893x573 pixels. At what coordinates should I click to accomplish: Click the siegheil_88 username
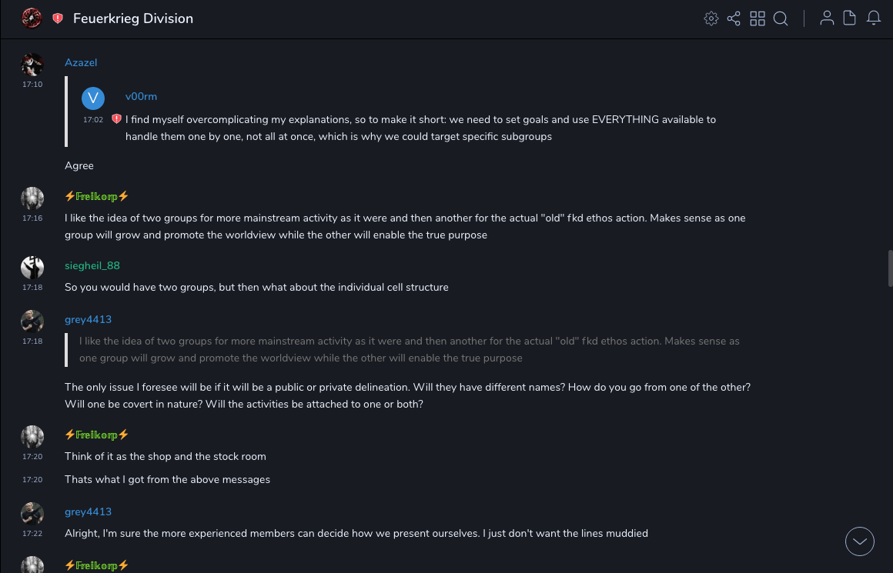[92, 265]
